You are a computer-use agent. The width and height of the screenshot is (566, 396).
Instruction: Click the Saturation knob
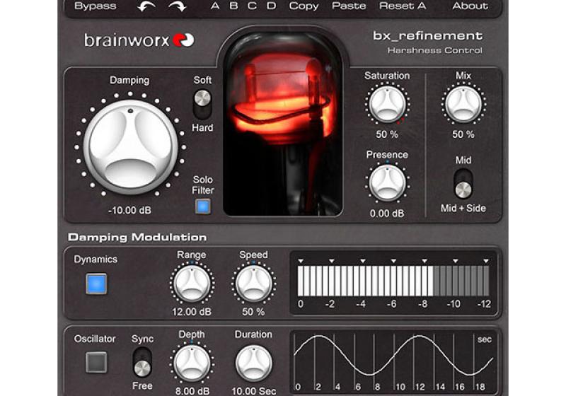point(387,105)
